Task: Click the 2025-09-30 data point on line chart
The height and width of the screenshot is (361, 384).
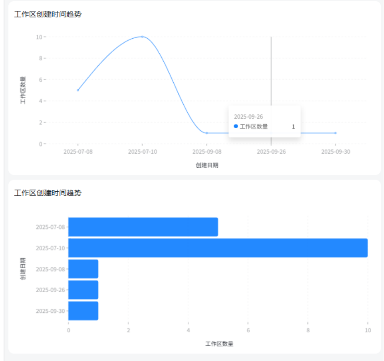Action: click(335, 133)
